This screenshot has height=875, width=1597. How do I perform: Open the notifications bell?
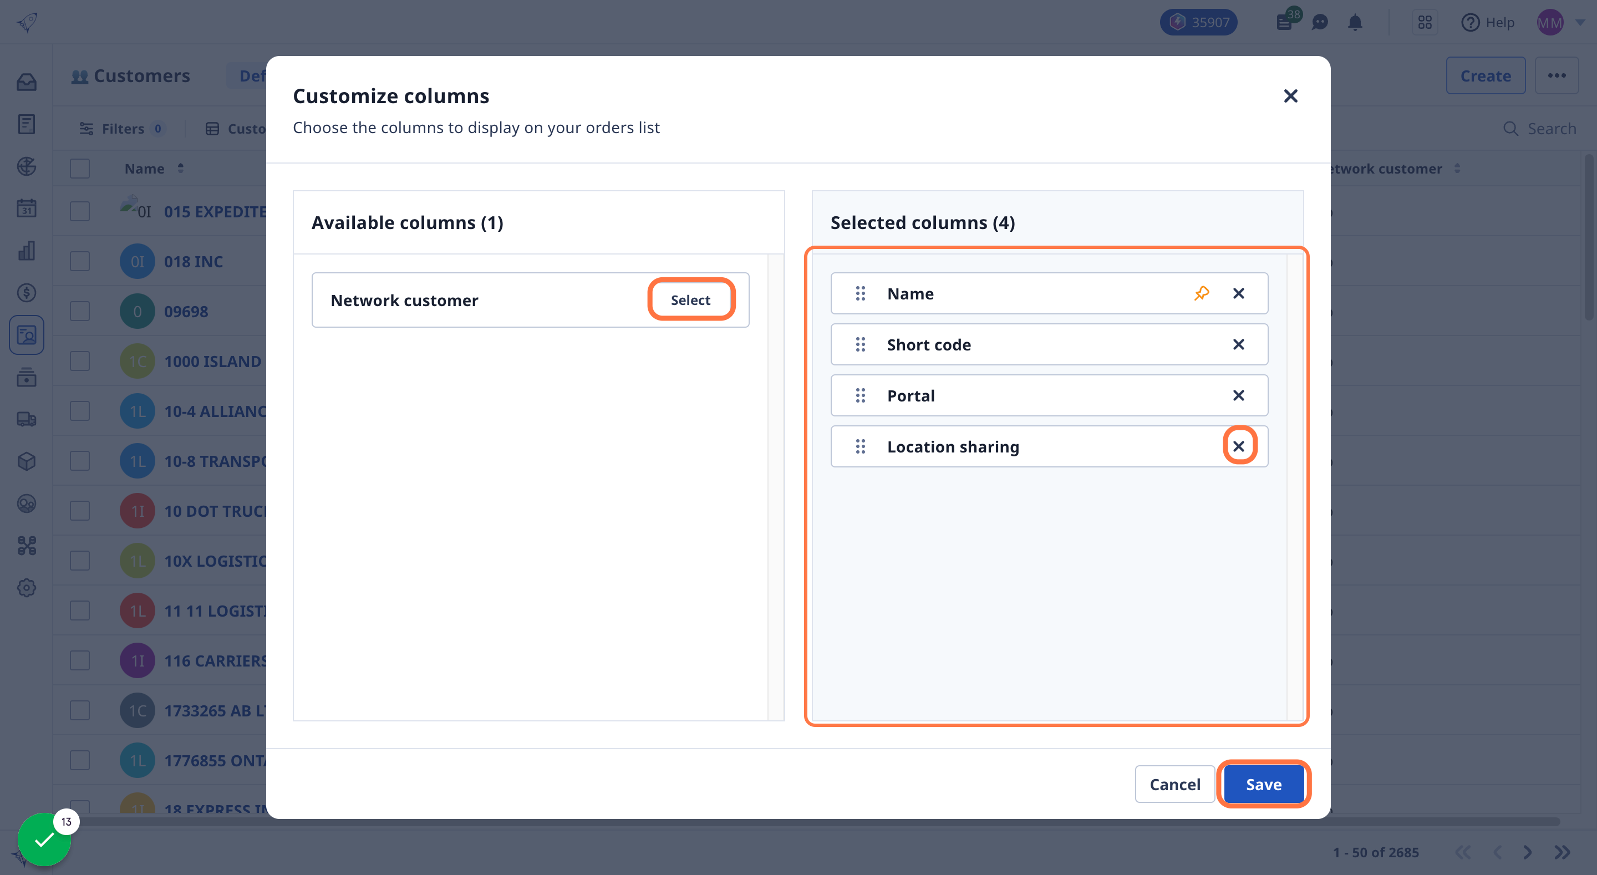pos(1355,22)
